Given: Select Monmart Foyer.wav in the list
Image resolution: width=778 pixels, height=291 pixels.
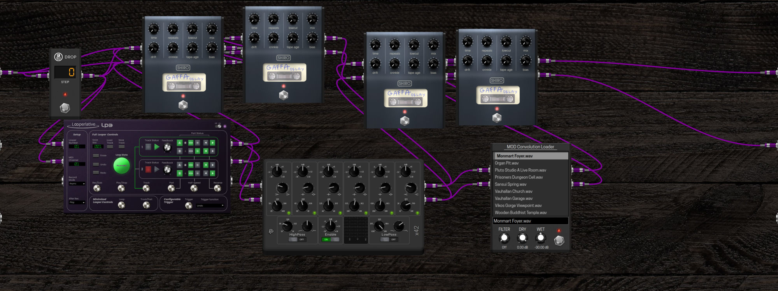Looking at the screenshot, I should click(531, 156).
